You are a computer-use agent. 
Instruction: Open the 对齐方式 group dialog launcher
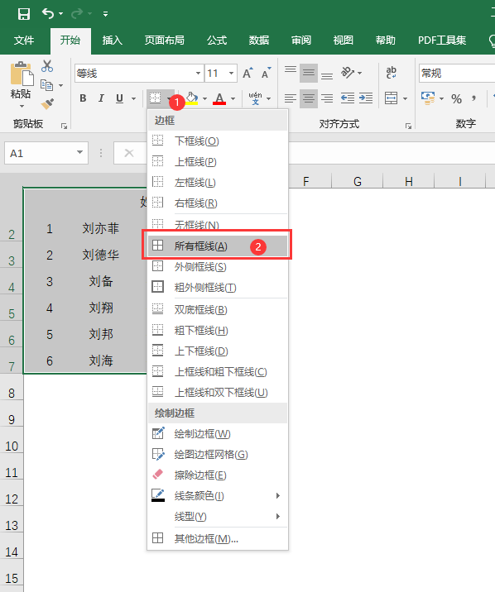tap(408, 127)
